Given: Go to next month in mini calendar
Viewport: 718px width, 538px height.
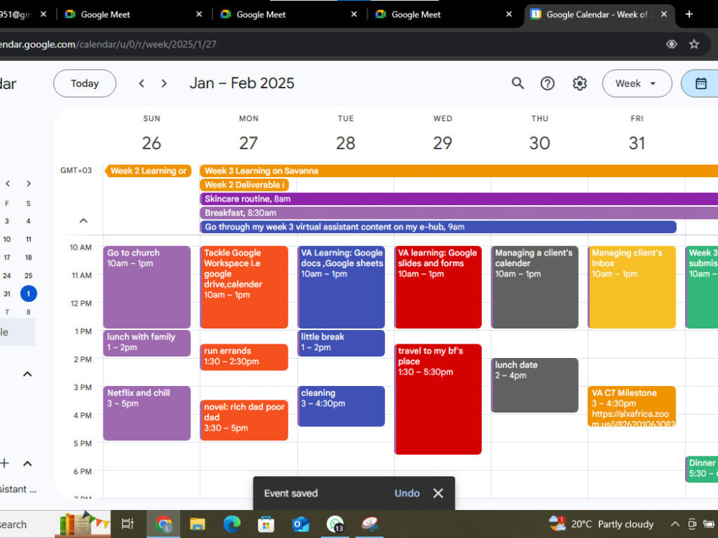Looking at the screenshot, I should 29,184.
